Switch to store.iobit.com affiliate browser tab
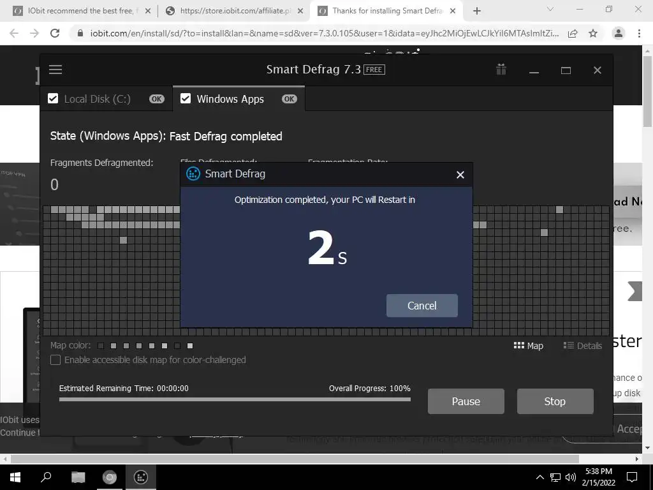 point(233,11)
